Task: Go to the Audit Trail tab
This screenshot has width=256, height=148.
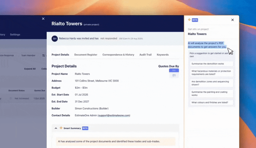Action: click(x=145, y=55)
